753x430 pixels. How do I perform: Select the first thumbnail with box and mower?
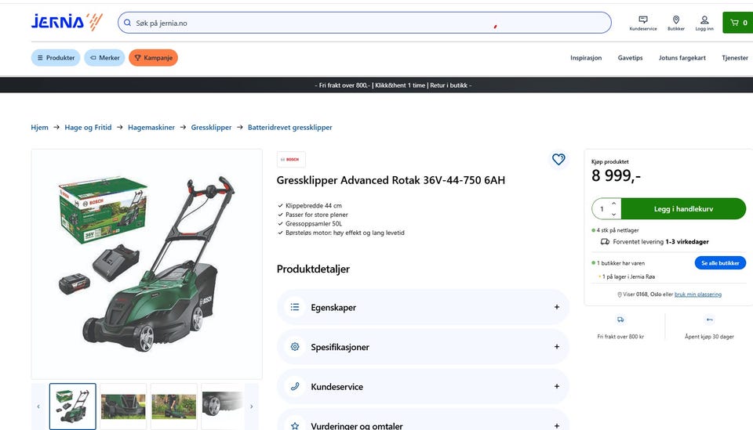click(72, 406)
